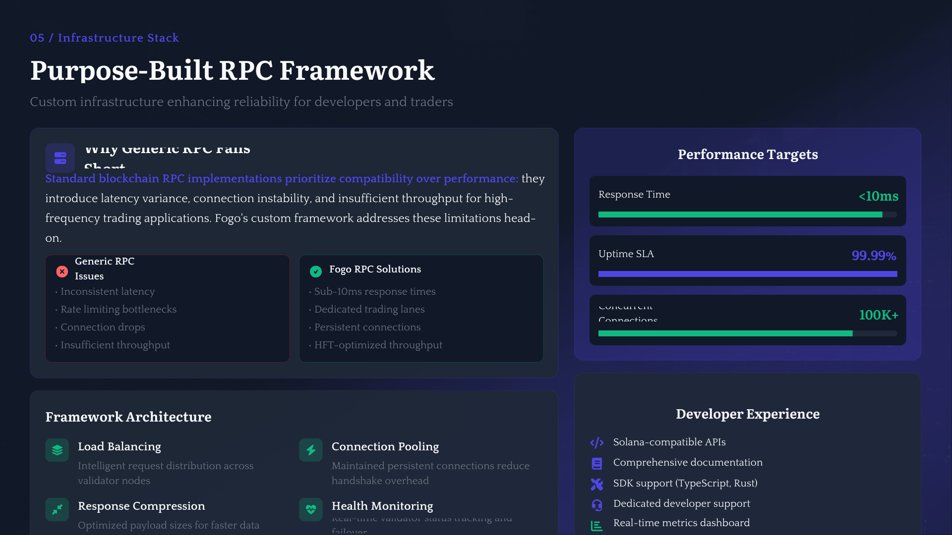952x535 pixels.
Task: Click the Response Compression arrows icon
Action: 57,509
